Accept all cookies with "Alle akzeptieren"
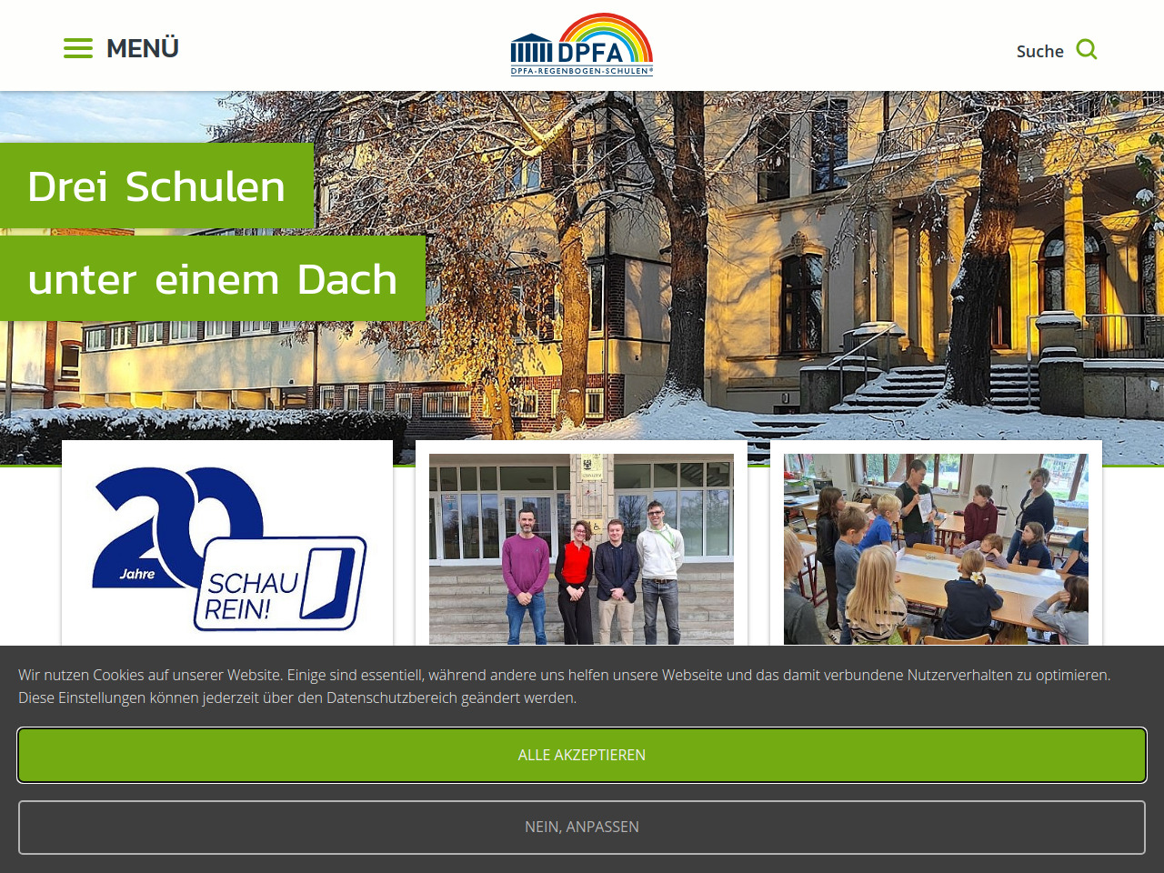Viewport: 1164px width, 873px height. click(582, 755)
